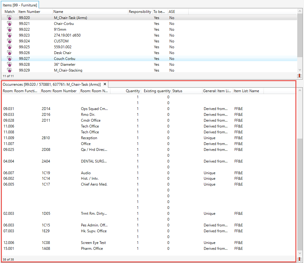Click red icon at Items panel bottom-right
The height and width of the screenshot is (263, 304).
coord(299,76)
